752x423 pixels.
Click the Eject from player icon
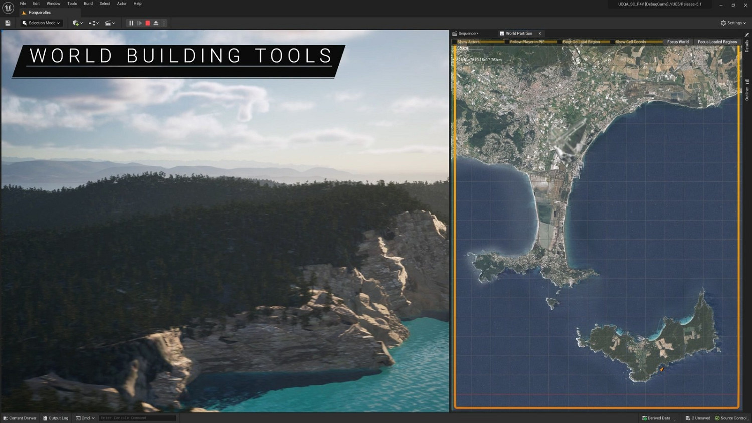pos(156,23)
